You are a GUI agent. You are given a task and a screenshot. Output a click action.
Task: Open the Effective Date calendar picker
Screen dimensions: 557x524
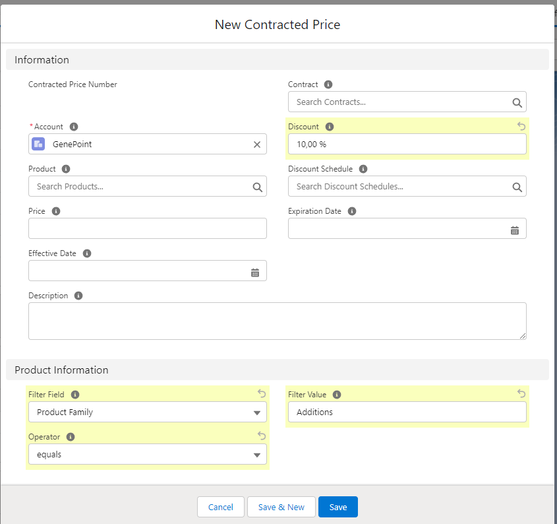pyautogui.click(x=255, y=273)
